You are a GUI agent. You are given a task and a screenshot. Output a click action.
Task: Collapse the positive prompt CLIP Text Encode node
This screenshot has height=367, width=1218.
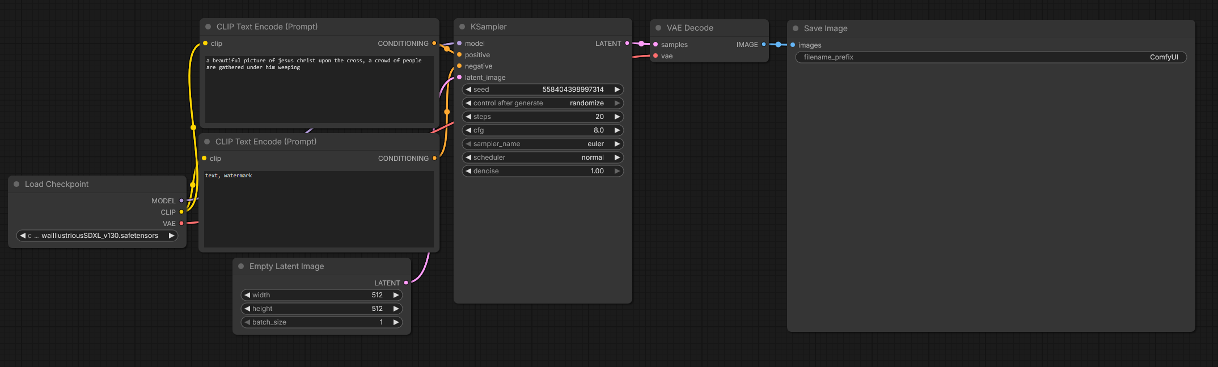(x=208, y=27)
